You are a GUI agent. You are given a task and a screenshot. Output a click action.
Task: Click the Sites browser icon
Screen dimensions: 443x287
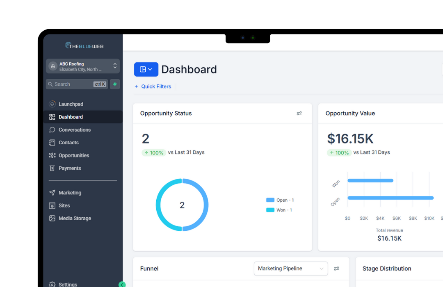[52, 206]
